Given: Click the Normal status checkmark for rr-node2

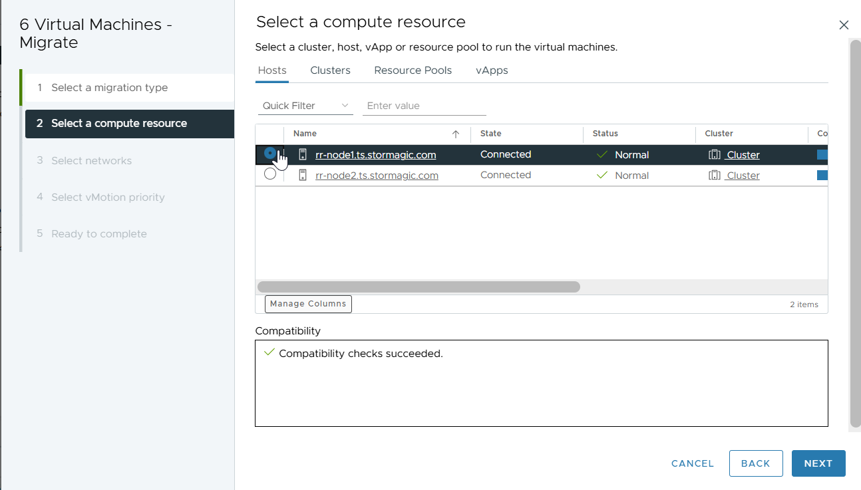Looking at the screenshot, I should [602, 176].
